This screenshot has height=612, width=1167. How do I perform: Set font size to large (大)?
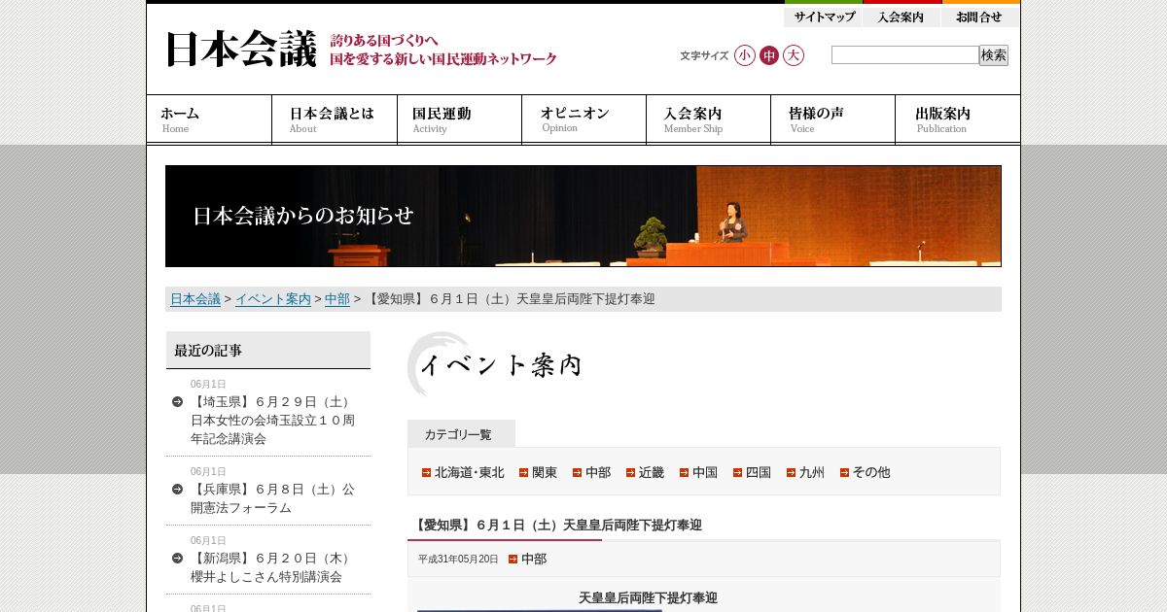click(794, 55)
